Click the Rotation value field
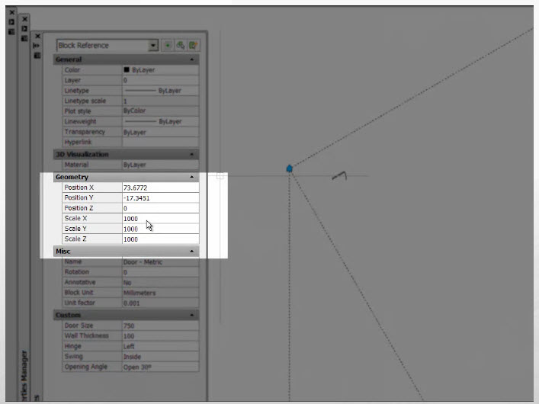The width and height of the screenshot is (539, 404). [161, 272]
